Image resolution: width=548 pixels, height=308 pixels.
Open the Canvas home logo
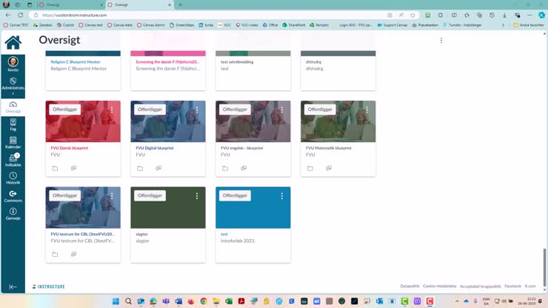click(13, 42)
